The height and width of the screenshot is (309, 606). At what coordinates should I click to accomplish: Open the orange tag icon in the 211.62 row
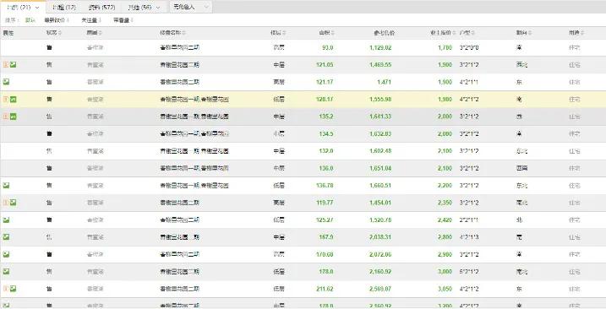pos(6,289)
